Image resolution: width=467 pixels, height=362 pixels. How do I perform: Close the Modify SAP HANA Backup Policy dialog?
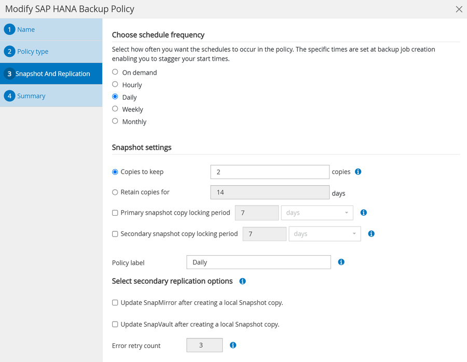coord(459,9)
